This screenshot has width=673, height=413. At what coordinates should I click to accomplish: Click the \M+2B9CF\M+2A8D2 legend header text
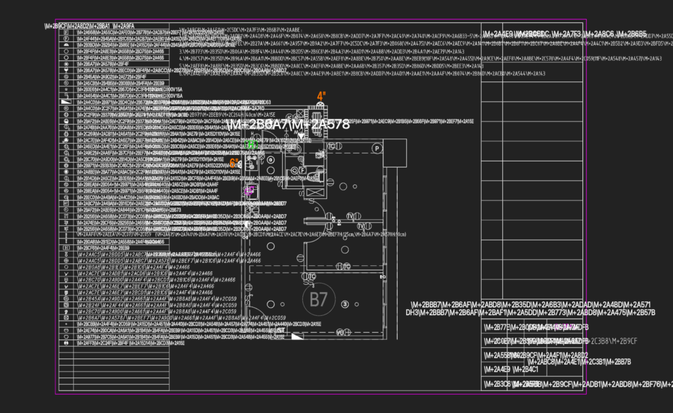coord(89,26)
